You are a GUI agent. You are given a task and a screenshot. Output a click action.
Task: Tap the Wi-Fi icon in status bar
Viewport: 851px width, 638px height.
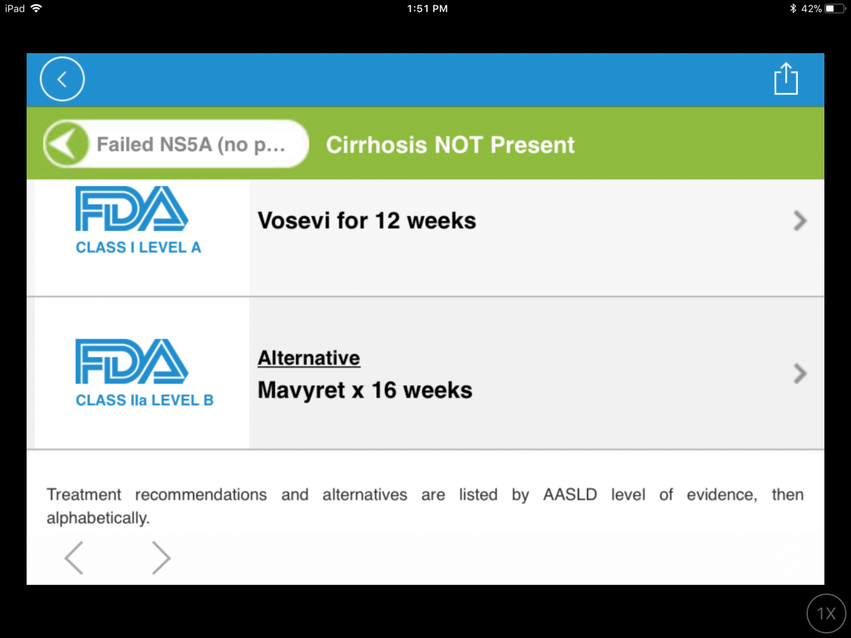[37, 8]
